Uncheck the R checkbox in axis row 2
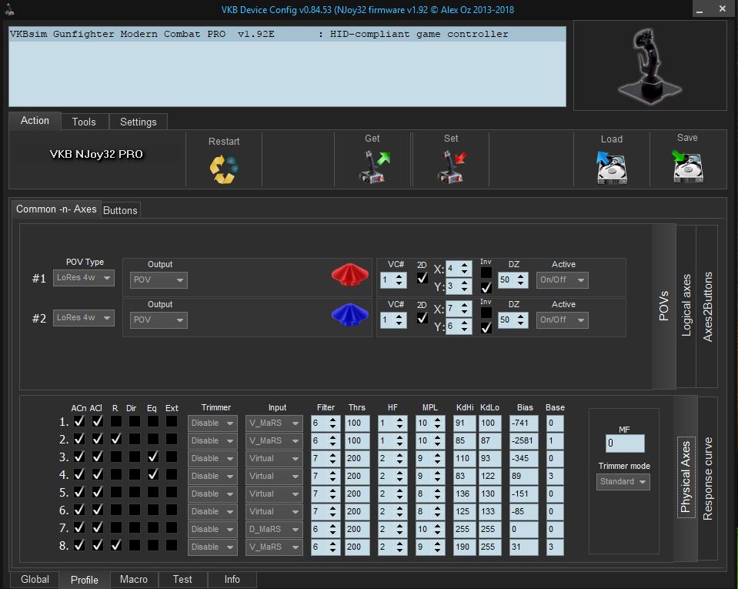Image resolution: width=738 pixels, height=589 pixels. pos(115,439)
